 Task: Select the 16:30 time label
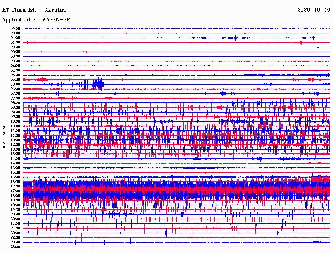[x=15, y=182]
